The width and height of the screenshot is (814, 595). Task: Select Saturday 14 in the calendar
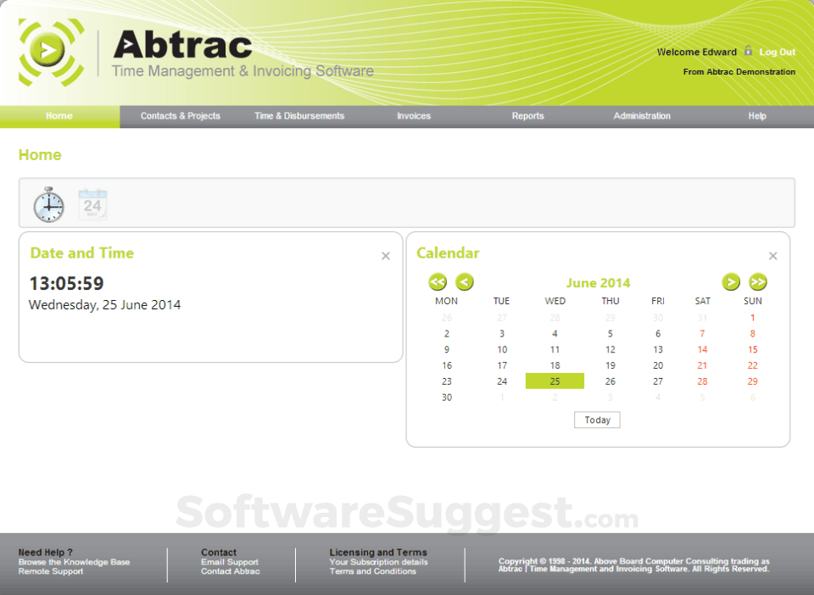click(702, 350)
